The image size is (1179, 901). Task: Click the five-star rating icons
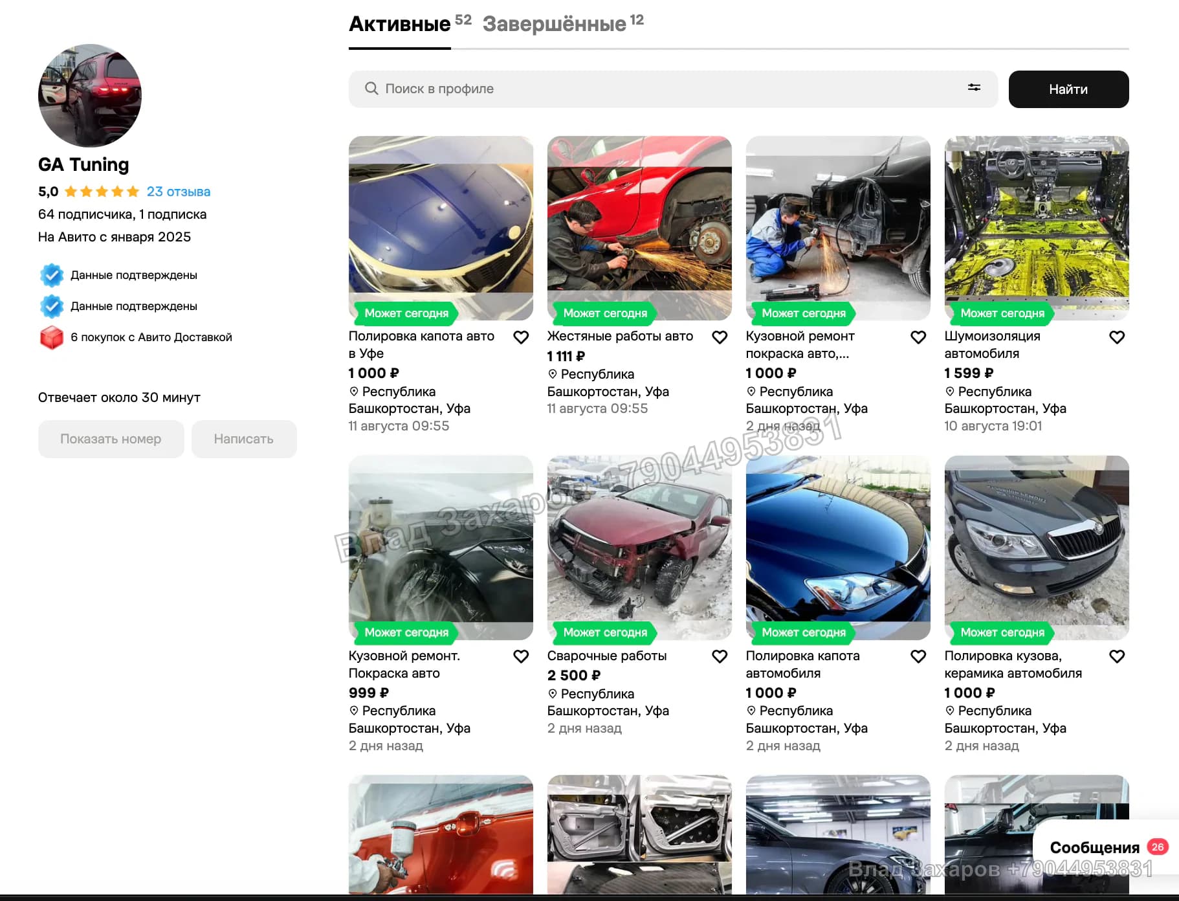coord(102,192)
